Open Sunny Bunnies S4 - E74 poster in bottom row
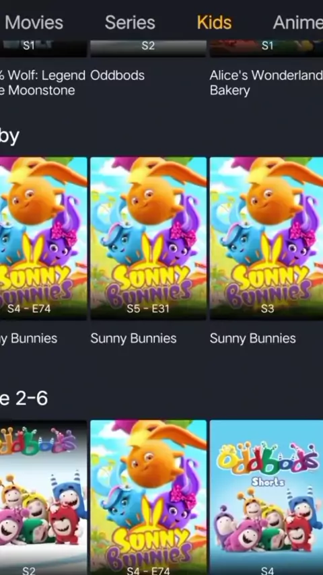Viewport: 323px width, 575px height. tap(149, 498)
